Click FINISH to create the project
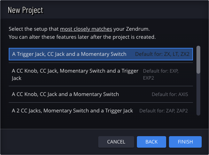Viewport: 209px width, 155px height. 185,142
